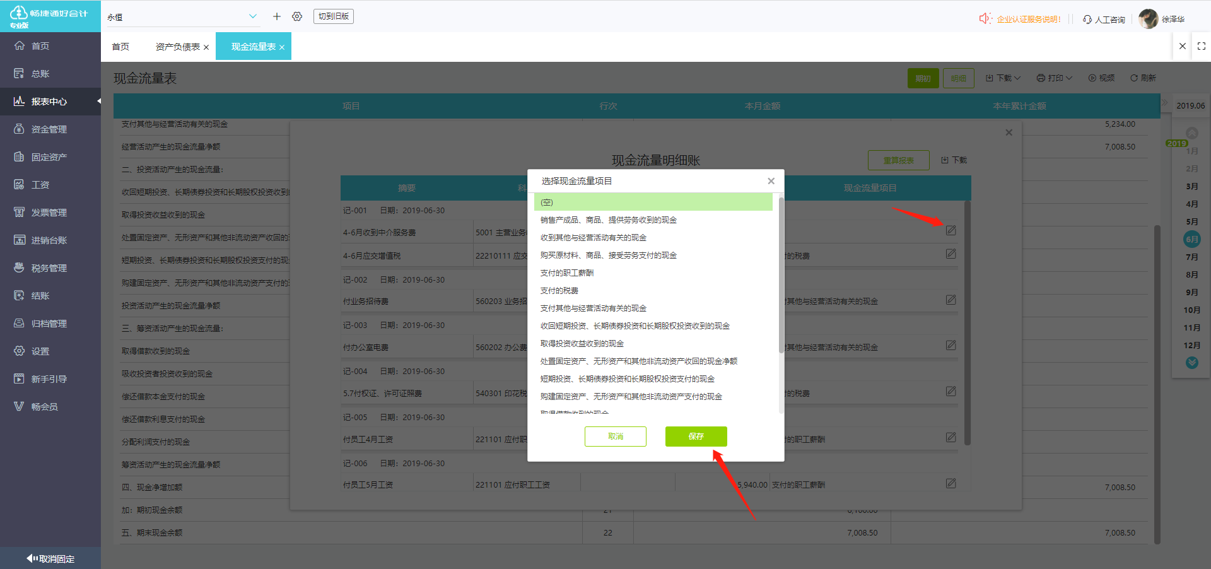The height and width of the screenshot is (569, 1211).
Task: Click the Save (保存) button in dialog
Action: pyautogui.click(x=696, y=437)
